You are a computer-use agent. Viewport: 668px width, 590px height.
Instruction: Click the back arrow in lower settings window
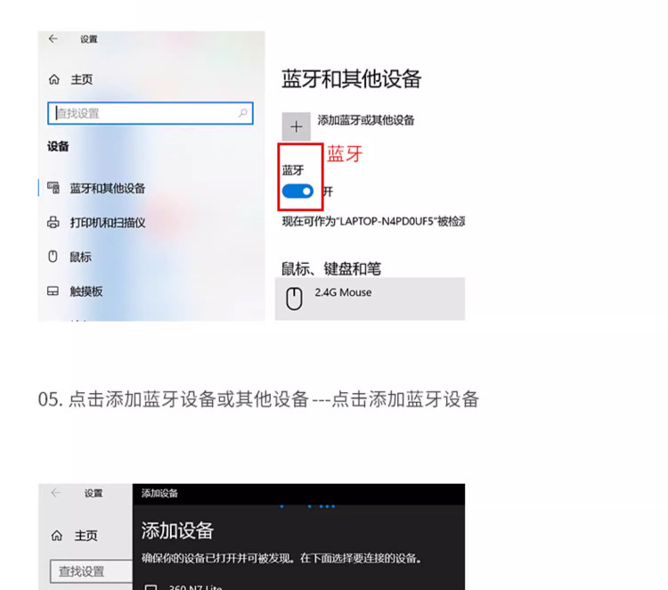55,493
